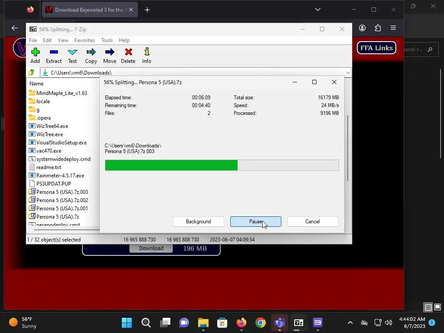
Task: Open Microsoft Teams from the taskbar
Action: tap(280, 323)
